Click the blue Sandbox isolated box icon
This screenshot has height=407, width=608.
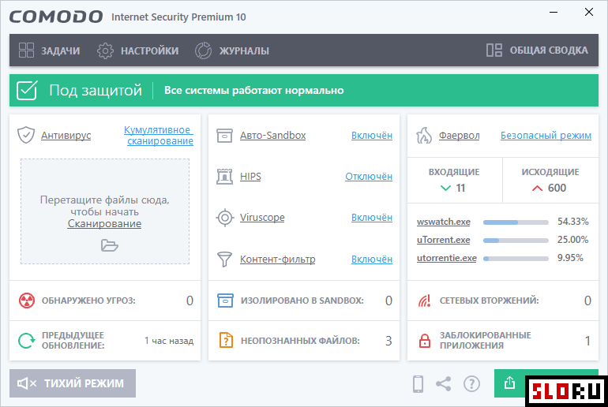[225, 301]
